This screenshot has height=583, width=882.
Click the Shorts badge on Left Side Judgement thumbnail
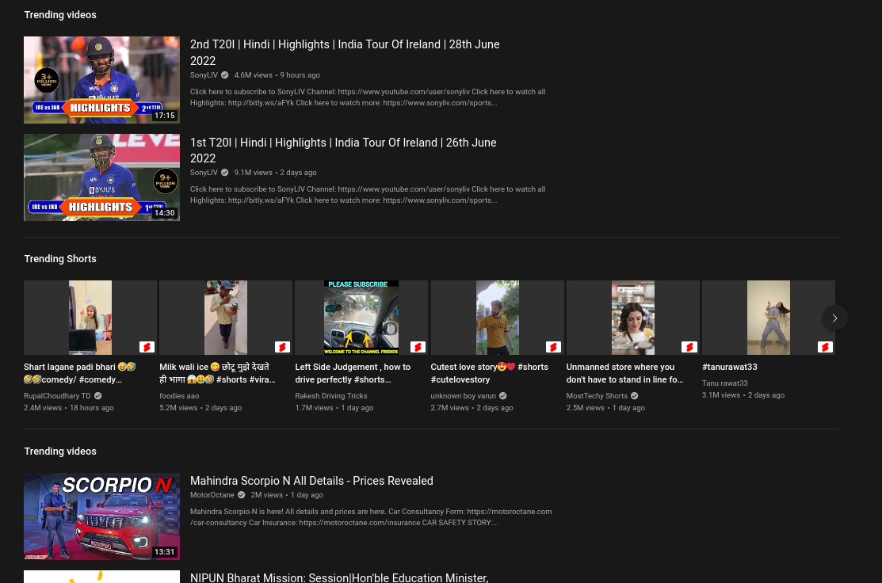418,347
